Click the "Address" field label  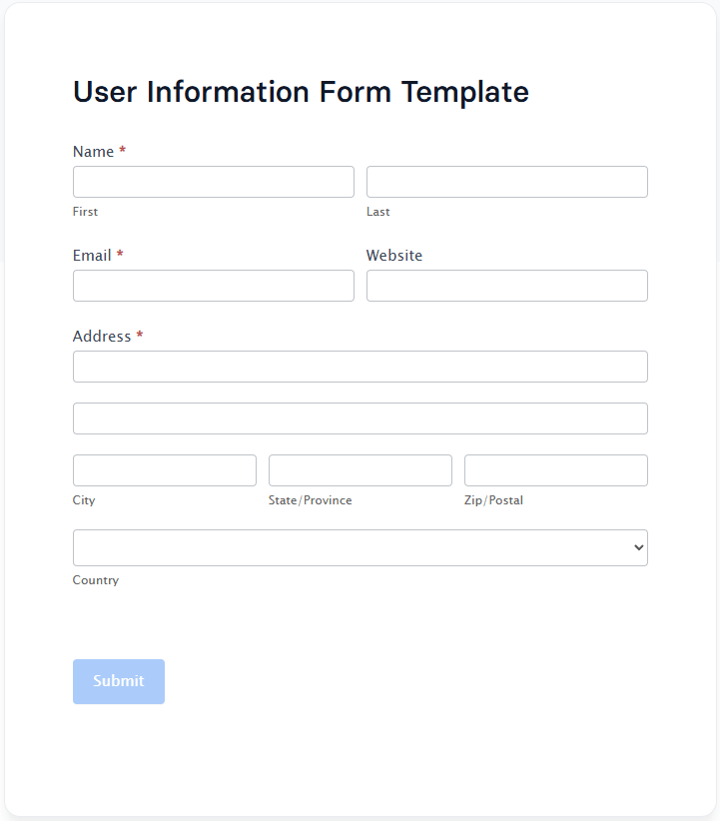click(x=102, y=337)
